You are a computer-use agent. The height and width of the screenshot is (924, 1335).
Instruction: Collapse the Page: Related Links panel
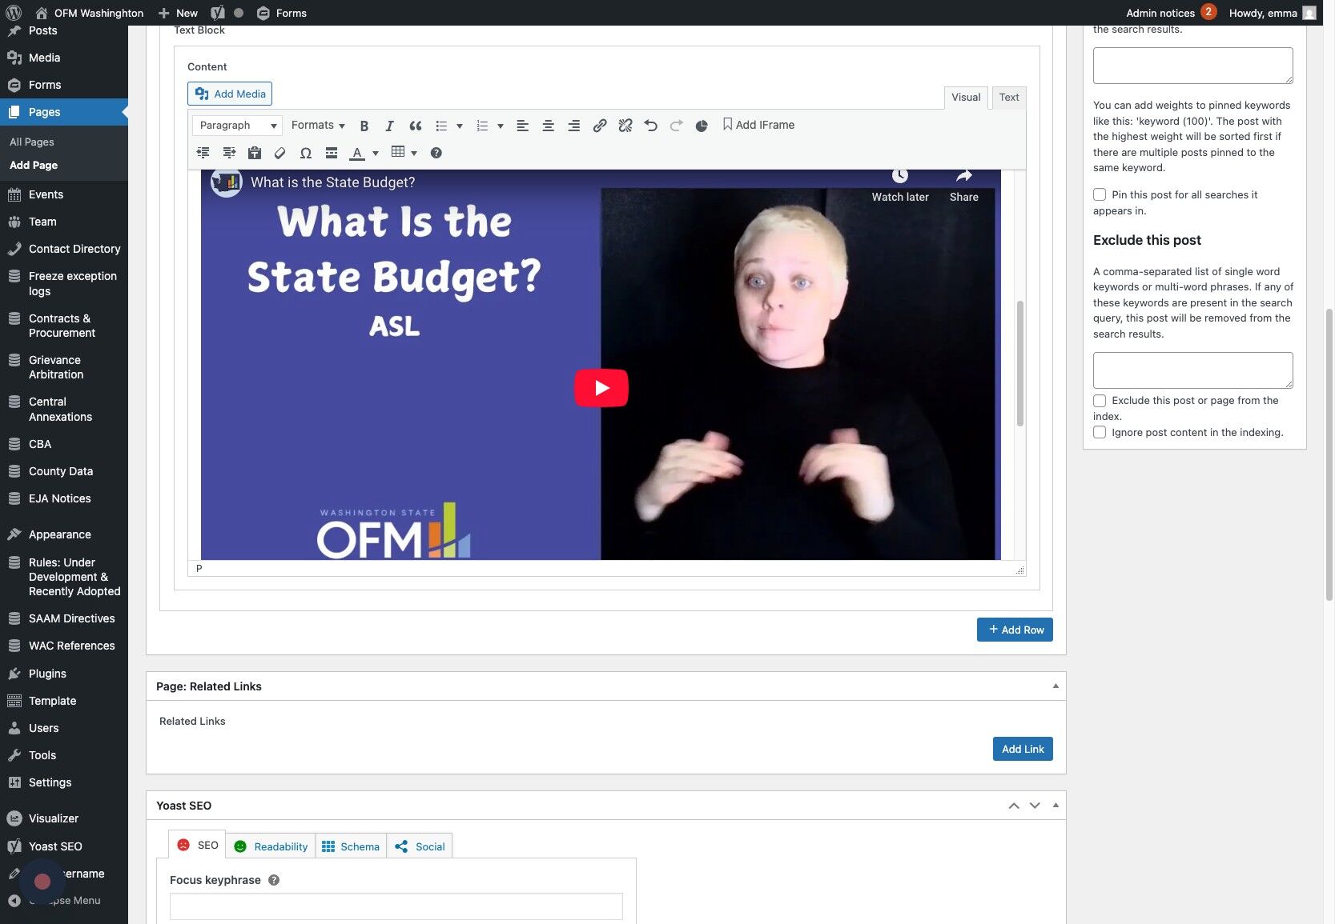pos(1056,686)
